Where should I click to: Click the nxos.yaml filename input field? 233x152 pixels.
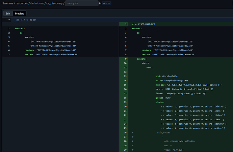click(x=81, y=3)
